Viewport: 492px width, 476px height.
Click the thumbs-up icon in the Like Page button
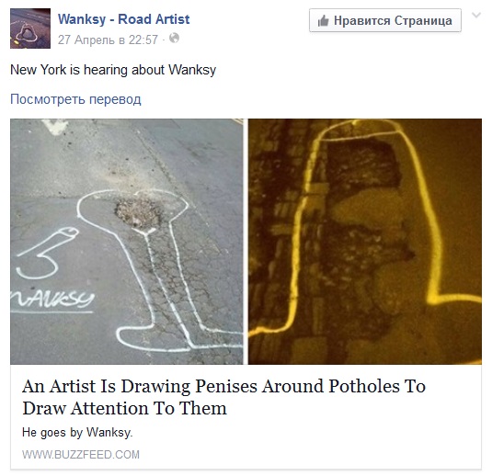pos(323,21)
